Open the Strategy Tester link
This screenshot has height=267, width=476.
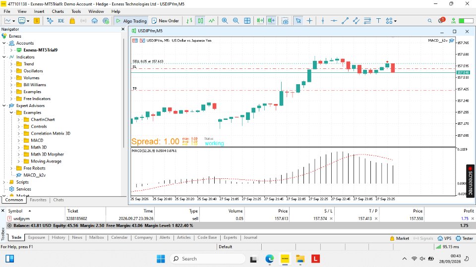coord(465,238)
